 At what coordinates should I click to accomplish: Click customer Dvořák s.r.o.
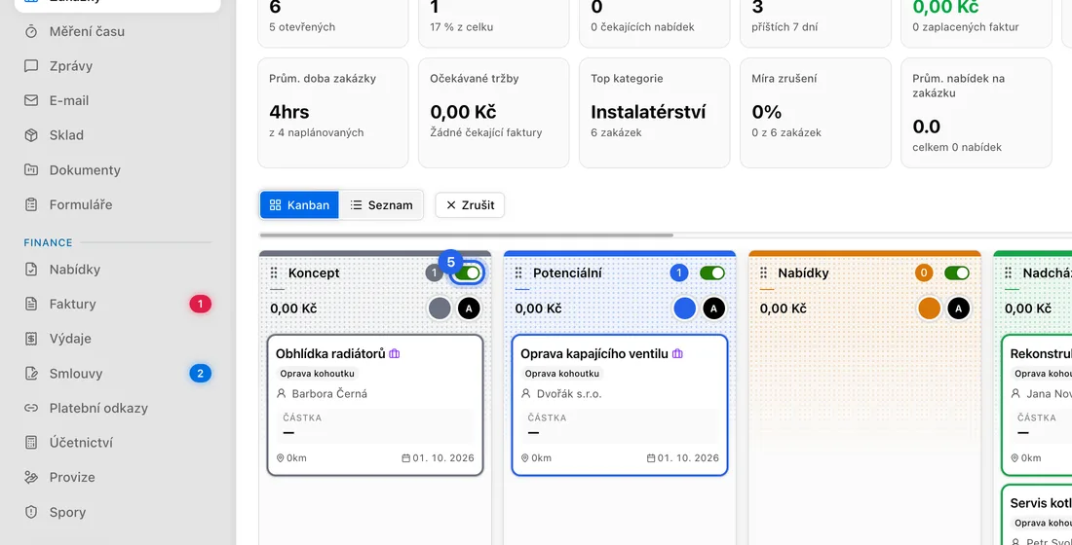569,394
